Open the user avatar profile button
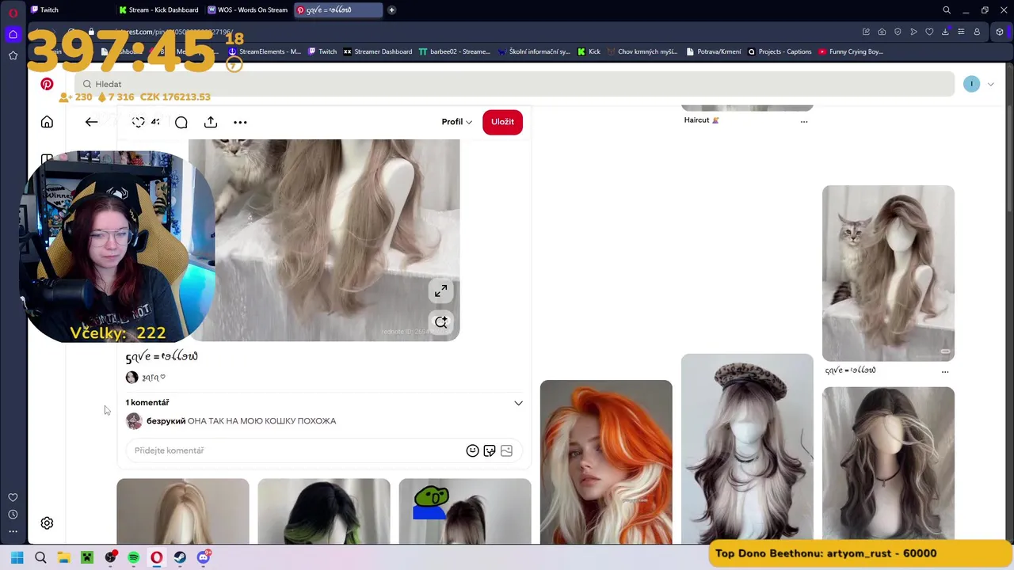Image resolution: width=1014 pixels, height=570 pixels. (x=971, y=84)
